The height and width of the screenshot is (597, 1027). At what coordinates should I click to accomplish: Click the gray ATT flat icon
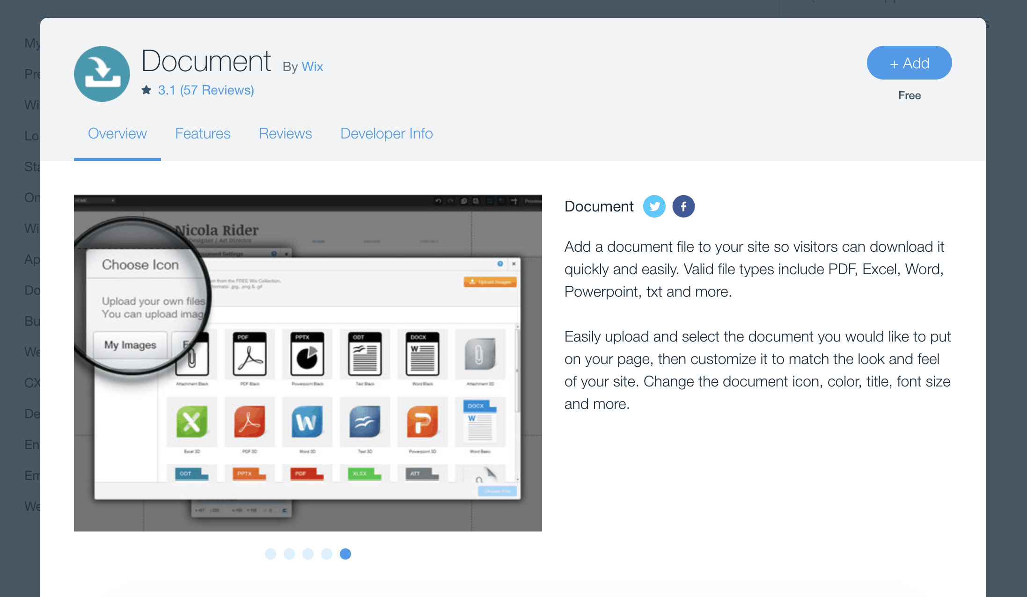422,473
